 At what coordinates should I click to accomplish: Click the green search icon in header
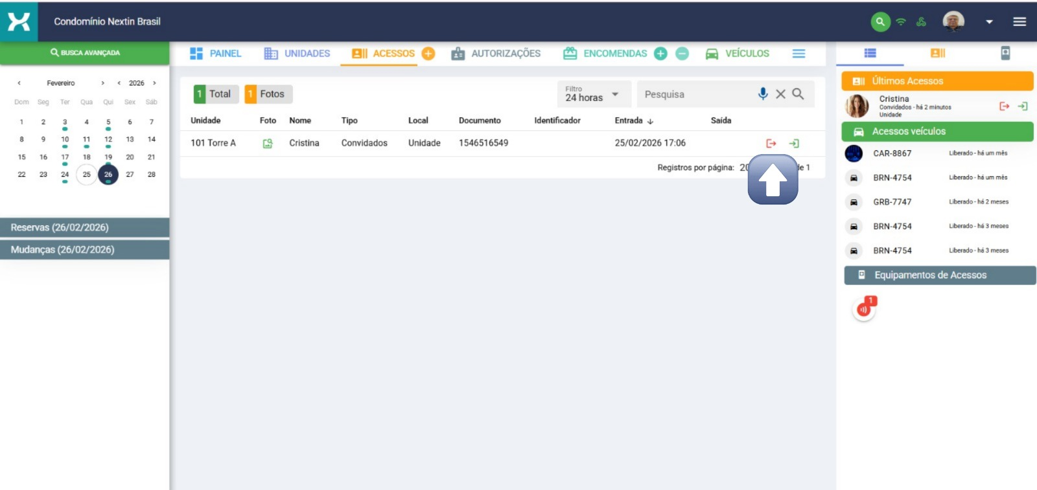coord(880,22)
